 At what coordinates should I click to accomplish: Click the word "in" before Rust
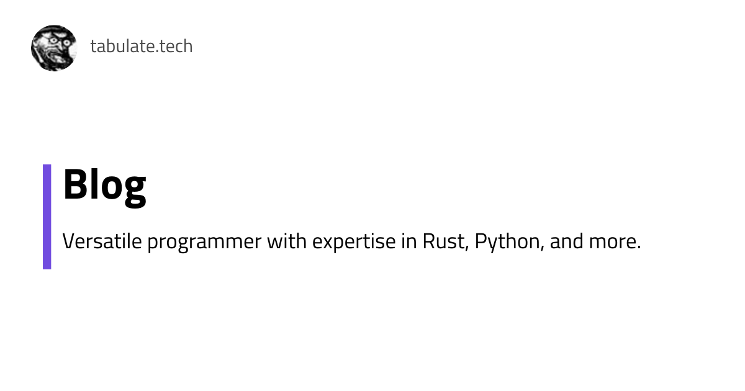point(409,241)
